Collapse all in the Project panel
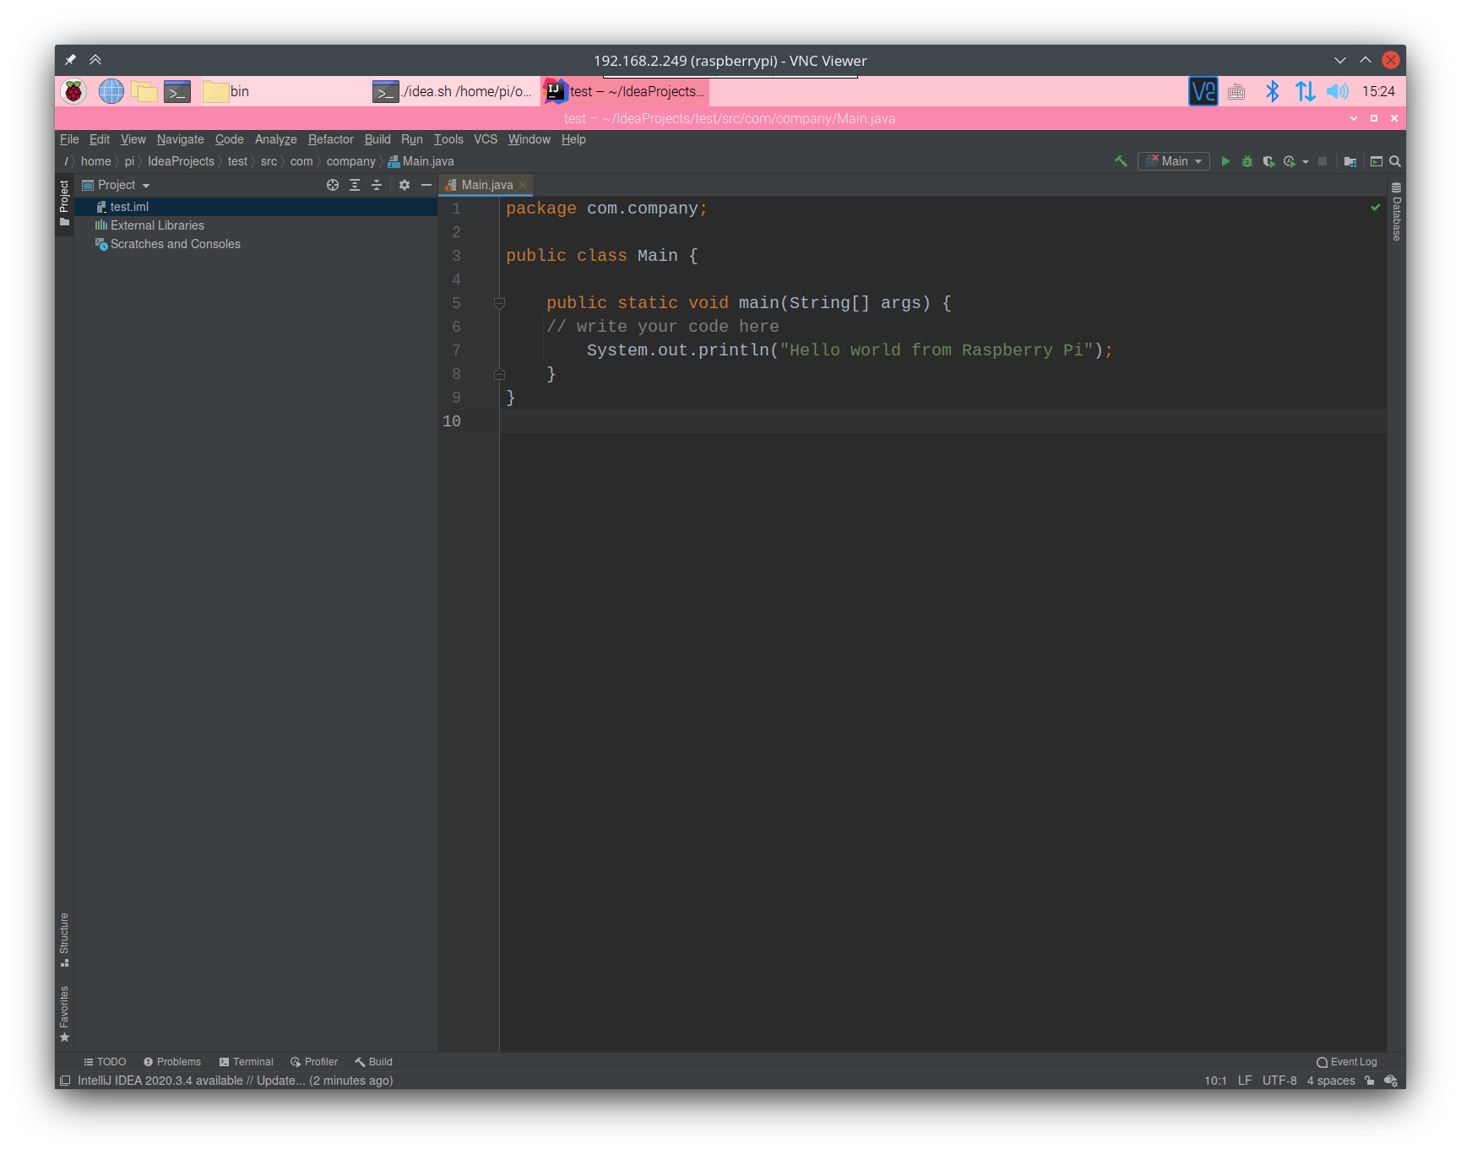The image size is (1461, 1154). coord(377,185)
